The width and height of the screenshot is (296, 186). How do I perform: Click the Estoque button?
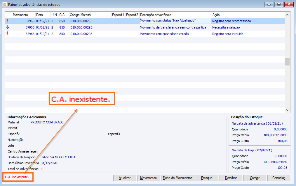(207, 178)
